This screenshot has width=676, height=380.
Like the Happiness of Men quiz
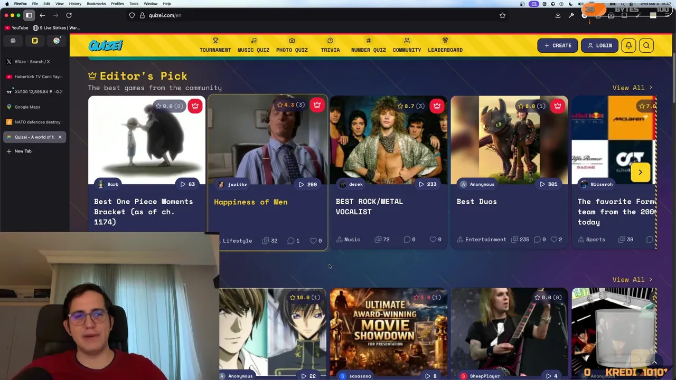(316, 241)
